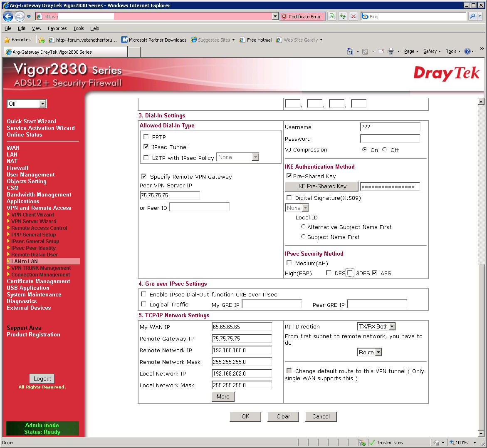Click the IKE Pre-Shared Key button
This screenshot has width=487, height=448.
(x=321, y=186)
